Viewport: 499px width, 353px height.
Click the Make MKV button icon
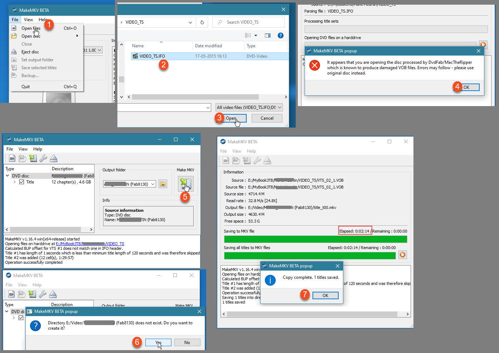coord(185,184)
